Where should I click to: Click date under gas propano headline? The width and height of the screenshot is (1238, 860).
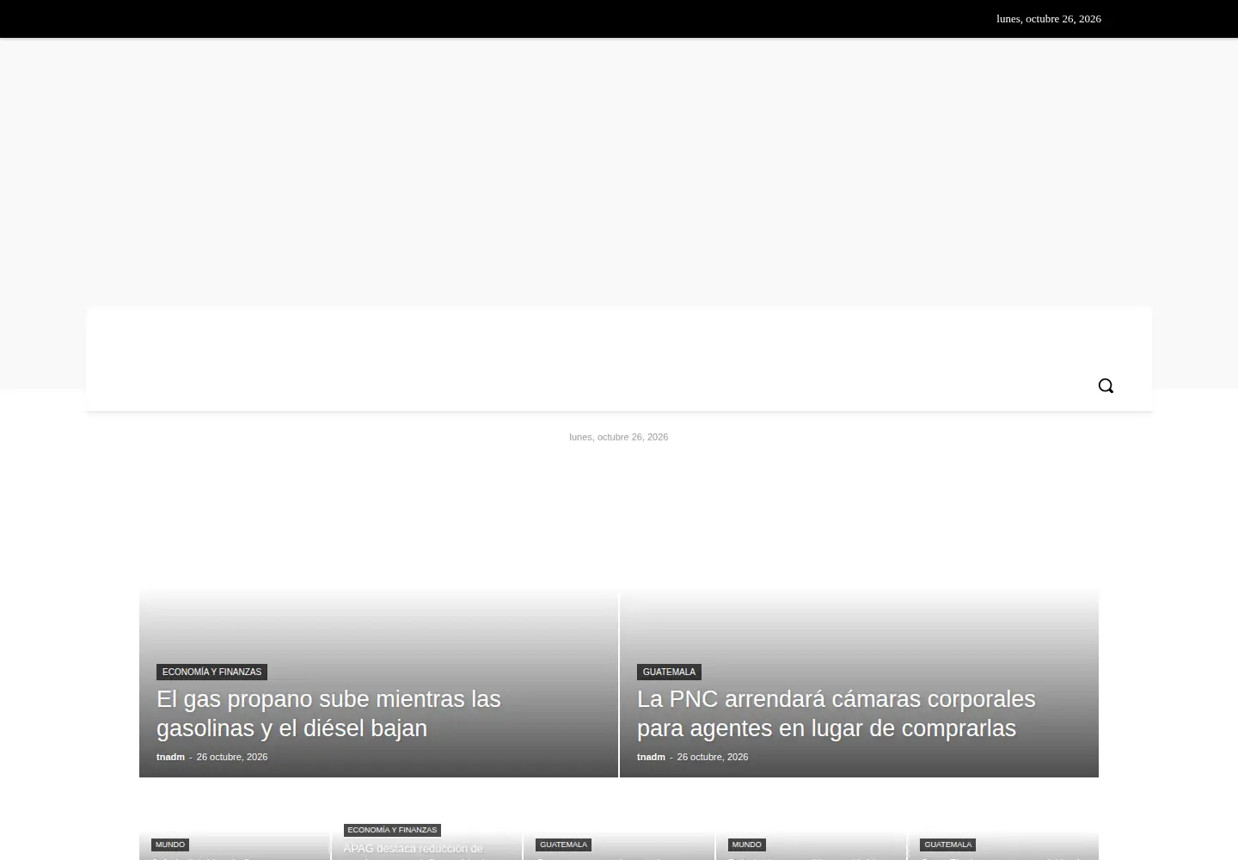click(232, 757)
